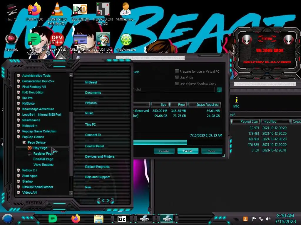This screenshot has width=301, height=225.
Task: Open the network tray icon
Action: (x=261, y=219)
